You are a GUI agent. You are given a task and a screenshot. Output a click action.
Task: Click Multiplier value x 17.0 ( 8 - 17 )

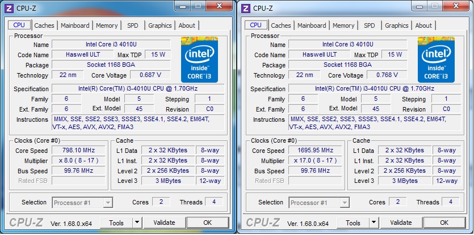click(315, 160)
